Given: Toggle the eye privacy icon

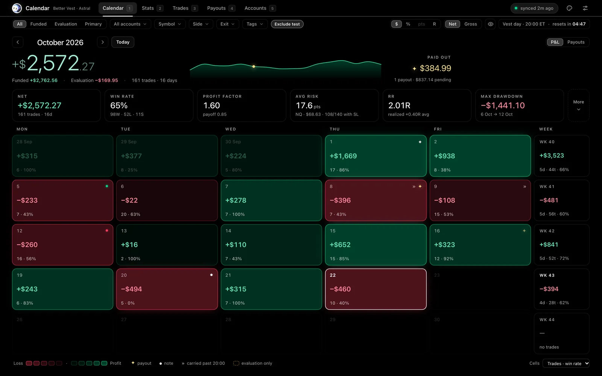Looking at the screenshot, I should [x=491, y=24].
